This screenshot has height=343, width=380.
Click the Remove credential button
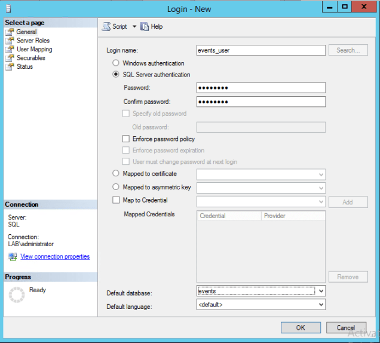coord(348,277)
